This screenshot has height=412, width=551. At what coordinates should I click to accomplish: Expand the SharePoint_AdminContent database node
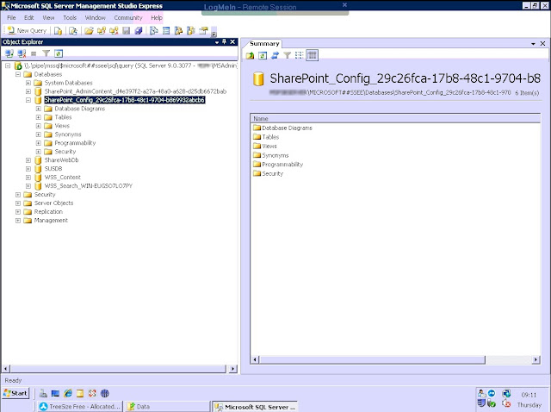(x=28, y=91)
